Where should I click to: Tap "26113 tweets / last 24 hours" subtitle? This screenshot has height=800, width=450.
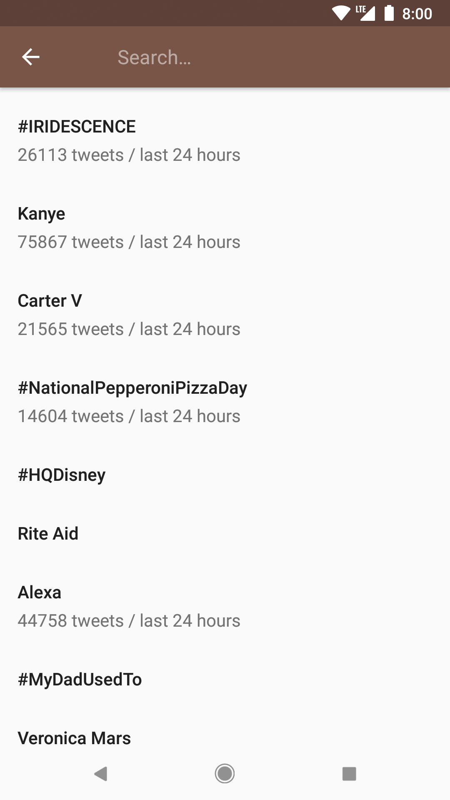point(129,155)
